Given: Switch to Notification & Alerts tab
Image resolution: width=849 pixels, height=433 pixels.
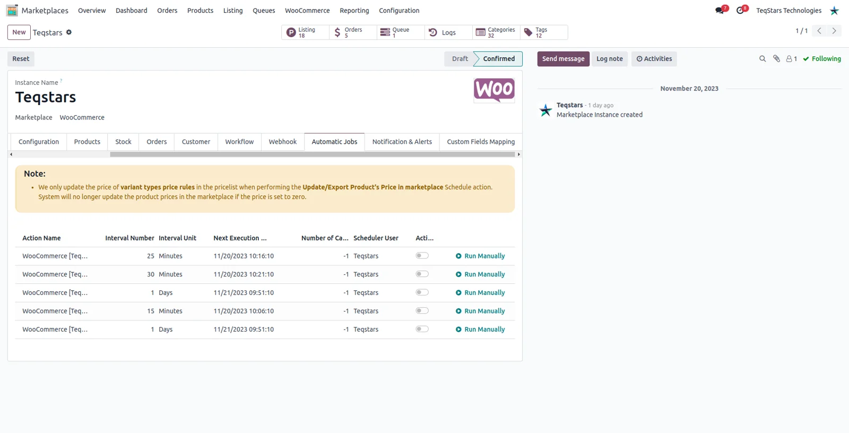Looking at the screenshot, I should (402, 142).
